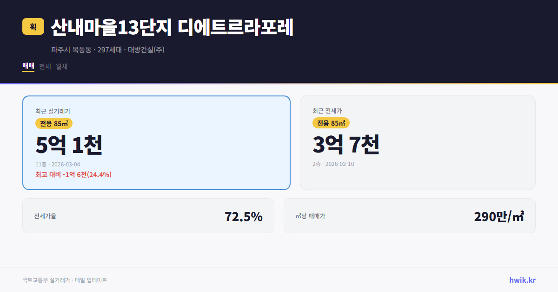Viewport: 558px width, 292px height.
Task: Click the apartment name 산내마을13단지 디에트르라포레
Action: [172, 26]
